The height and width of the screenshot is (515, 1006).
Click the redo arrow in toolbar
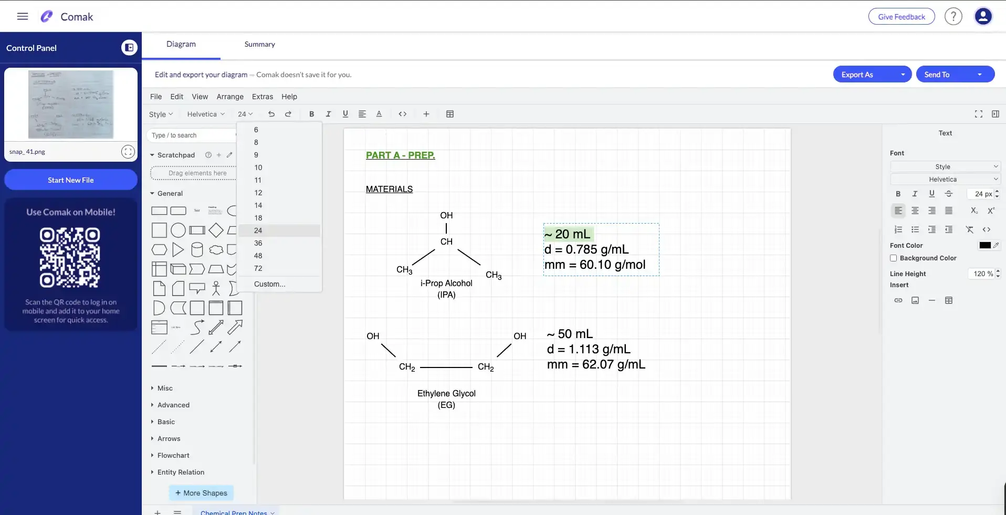click(288, 114)
